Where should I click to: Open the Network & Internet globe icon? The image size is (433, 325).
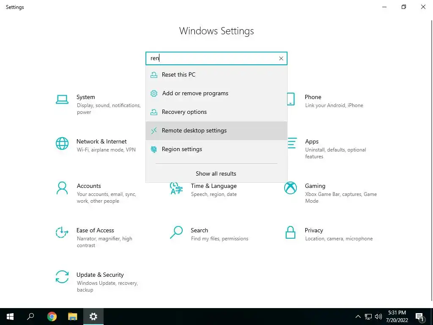(x=62, y=143)
